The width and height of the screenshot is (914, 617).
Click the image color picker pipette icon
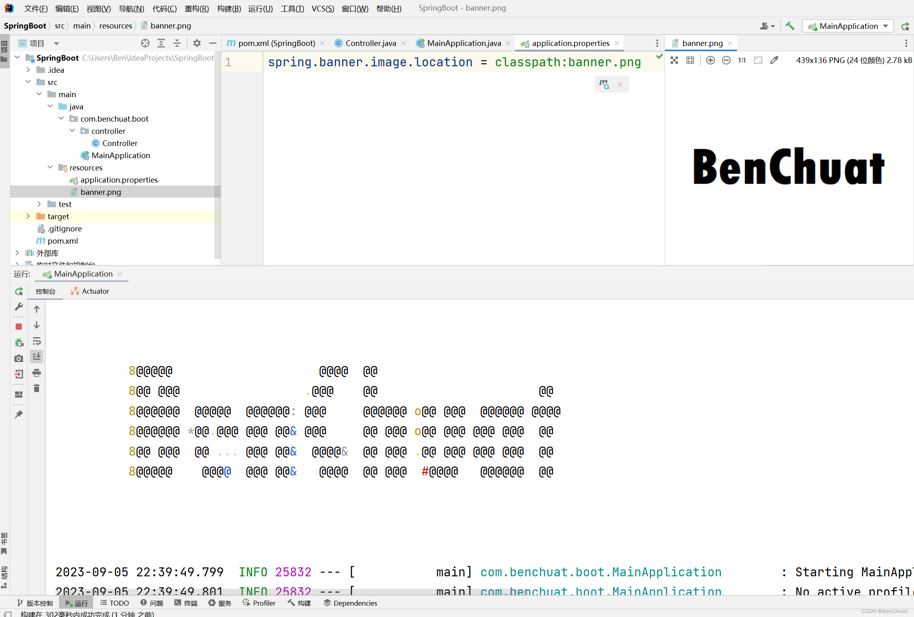[774, 60]
